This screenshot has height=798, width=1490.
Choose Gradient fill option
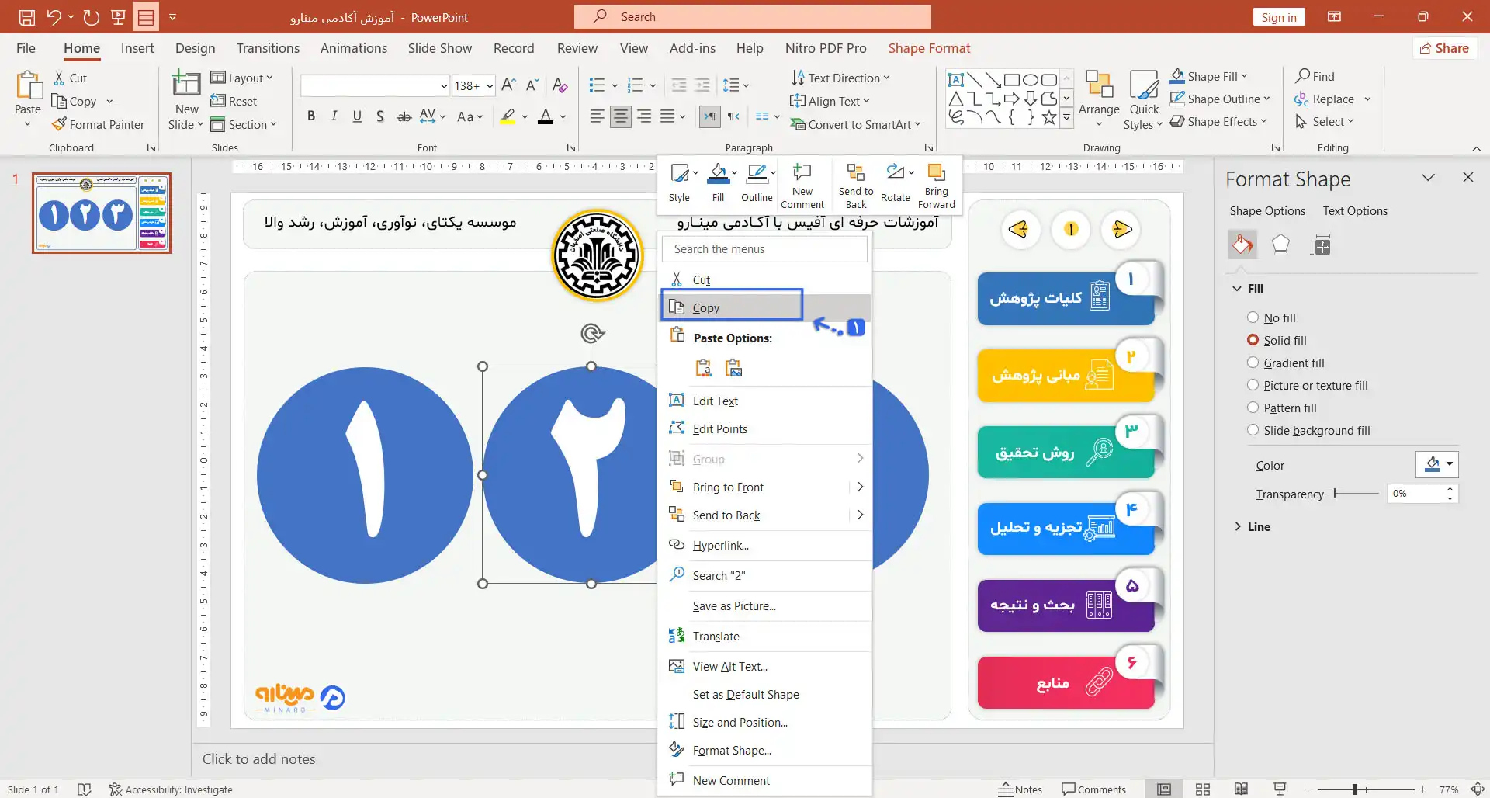(x=1253, y=363)
